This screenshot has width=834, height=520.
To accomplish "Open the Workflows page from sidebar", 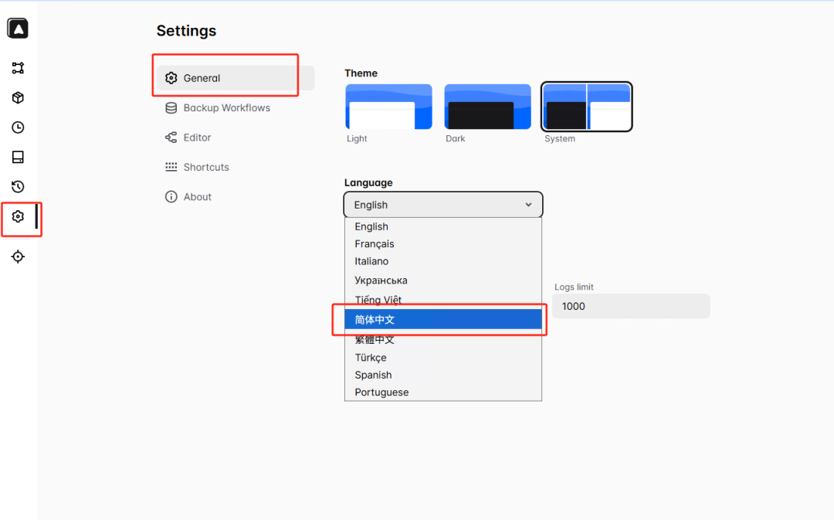I will (18, 68).
